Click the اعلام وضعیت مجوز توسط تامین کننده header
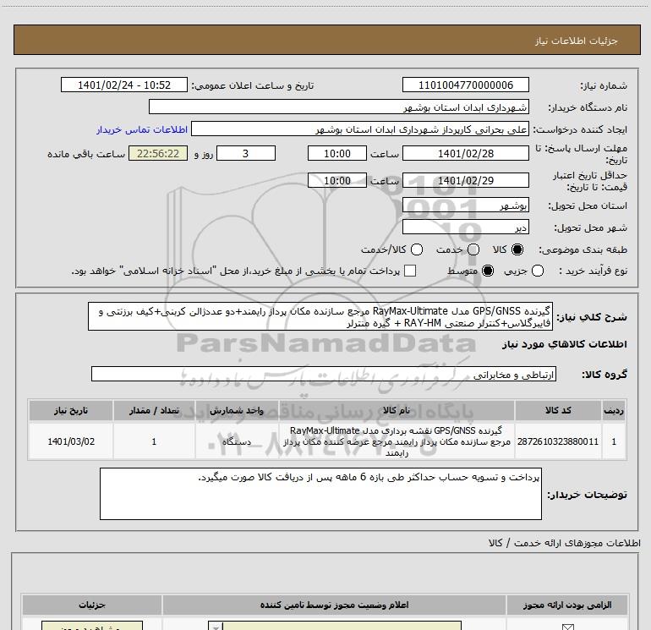This screenshot has width=651, height=630. [334, 605]
